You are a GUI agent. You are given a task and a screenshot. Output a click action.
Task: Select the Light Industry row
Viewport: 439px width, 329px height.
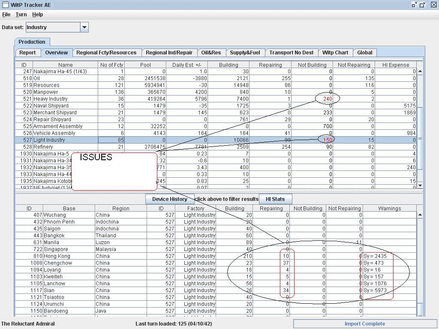[x=216, y=140]
